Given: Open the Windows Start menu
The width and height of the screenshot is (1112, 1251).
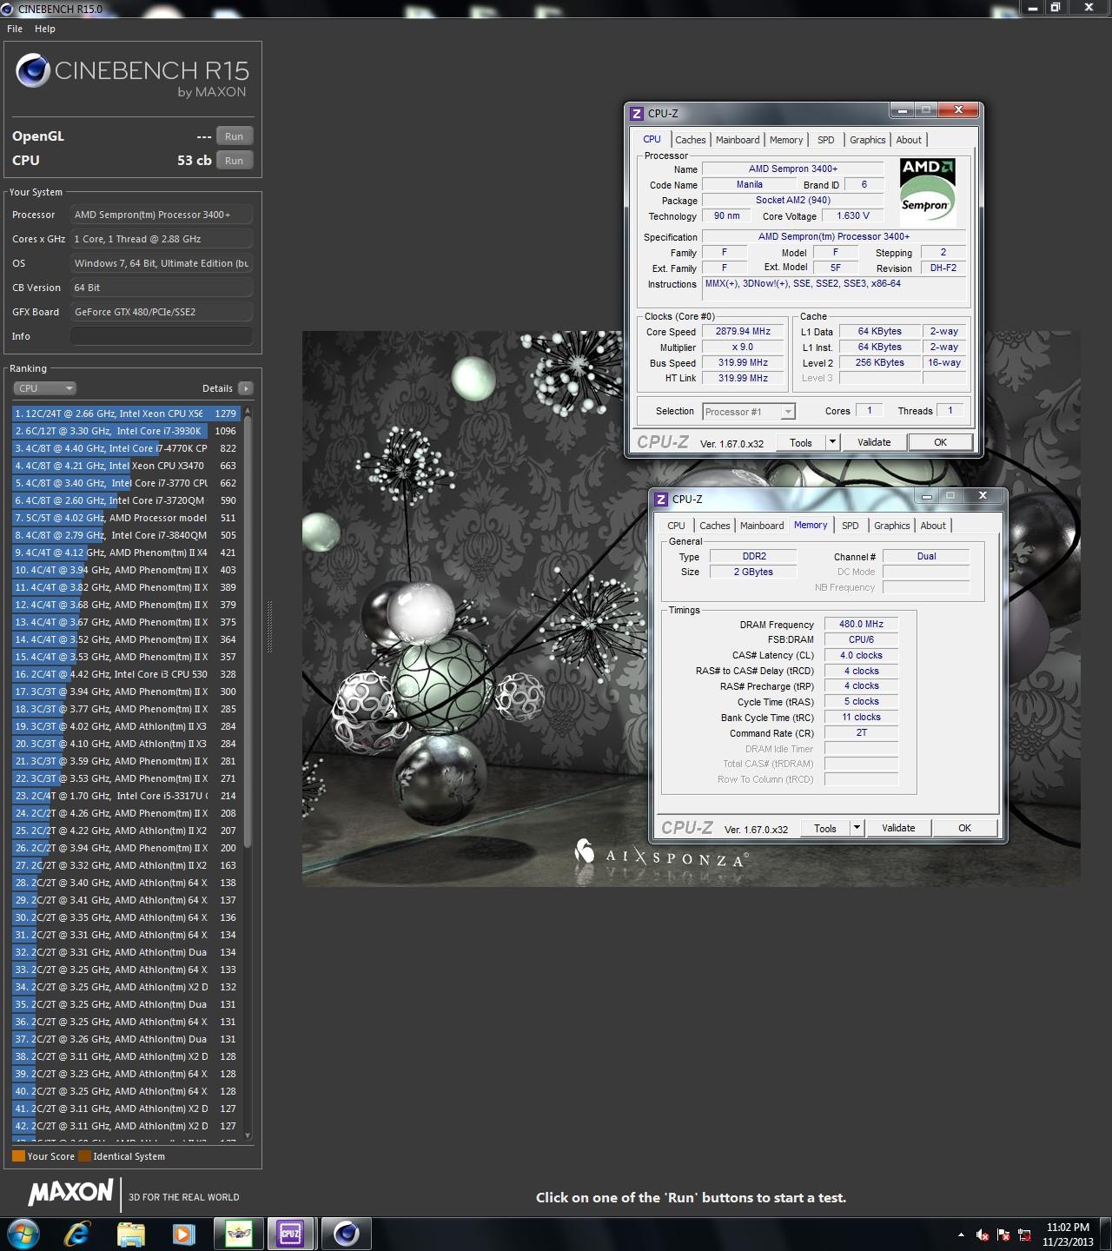Looking at the screenshot, I should (x=23, y=1234).
